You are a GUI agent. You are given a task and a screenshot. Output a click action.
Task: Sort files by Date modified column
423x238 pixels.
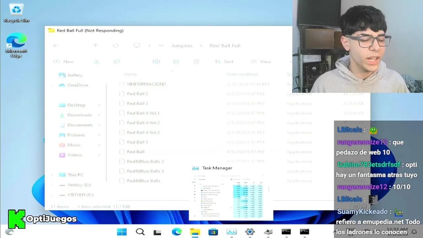[x=242, y=74]
